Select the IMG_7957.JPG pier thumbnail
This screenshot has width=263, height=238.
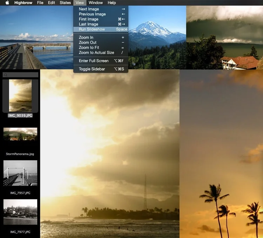point(20,173)
